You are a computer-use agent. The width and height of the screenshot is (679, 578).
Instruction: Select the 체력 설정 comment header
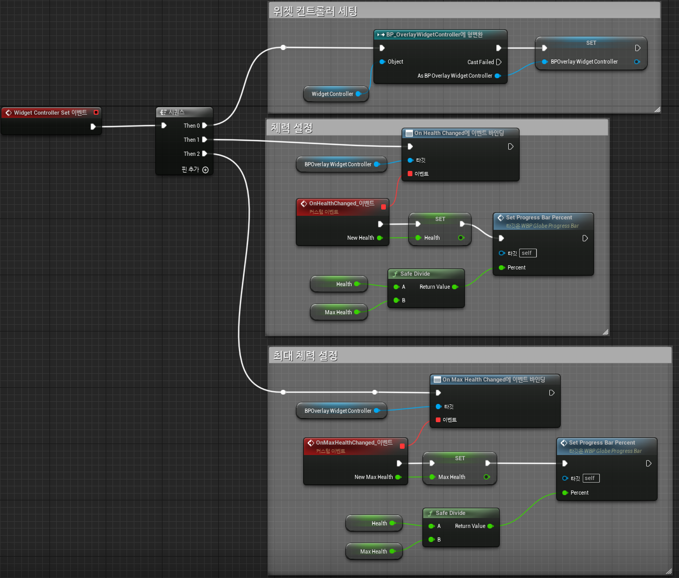[437, 128]
